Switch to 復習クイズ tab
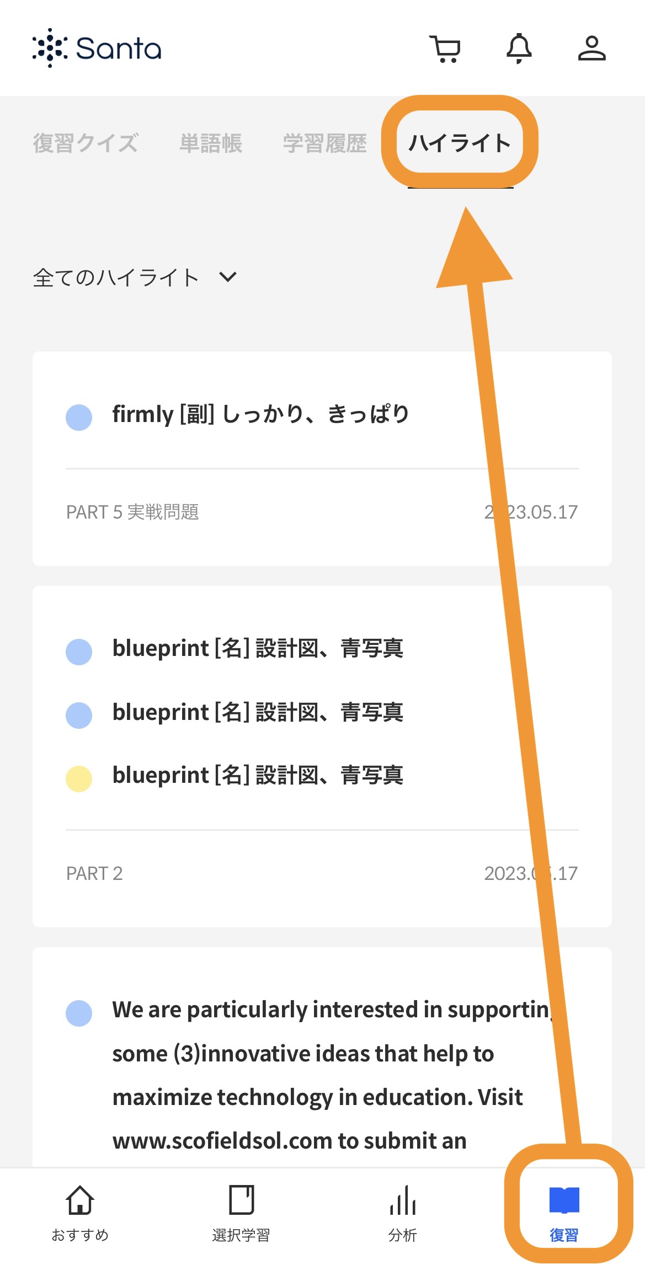This screenshot has height=1265, width=645. pos(86,143)
